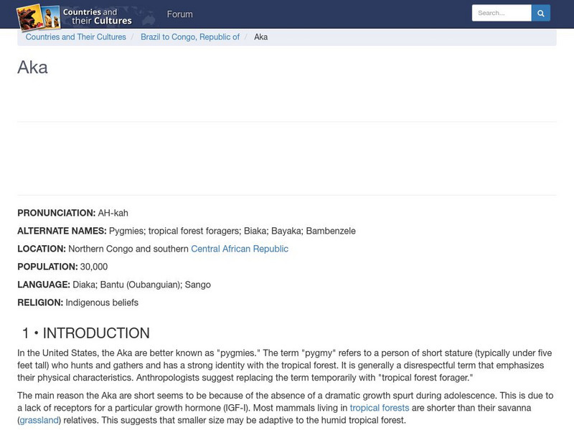574x430 pixels.
Task: Open the tropical forests link
Action: point(380,408)
